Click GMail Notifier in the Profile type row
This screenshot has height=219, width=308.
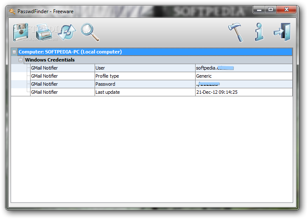[x=62, y=76]
